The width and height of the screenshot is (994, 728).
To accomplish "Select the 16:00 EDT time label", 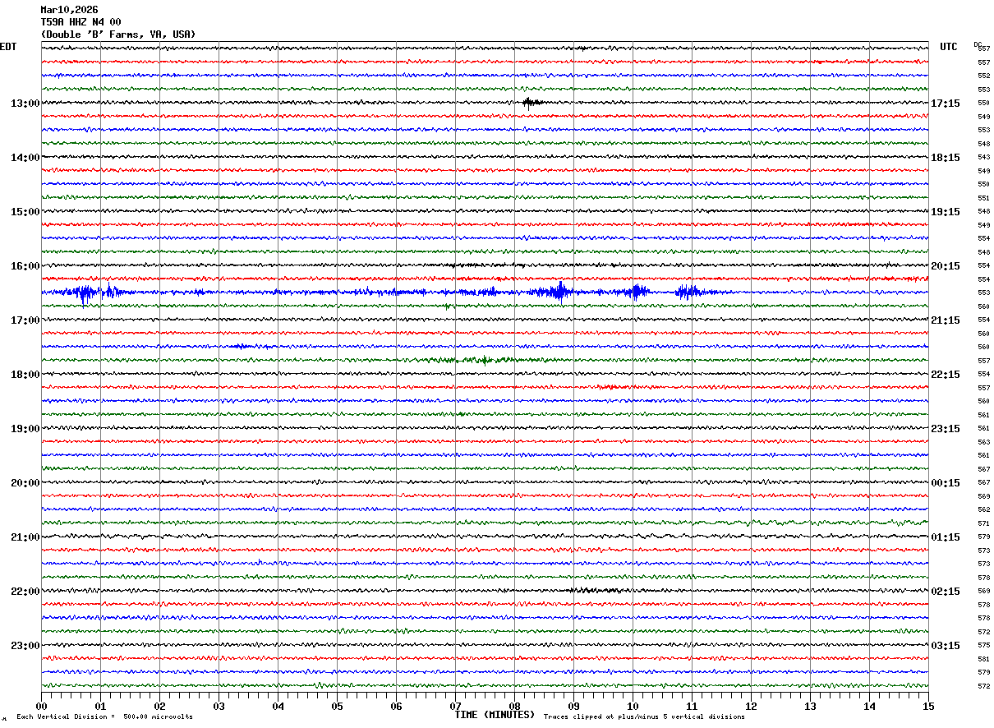I will coord(25,266).
